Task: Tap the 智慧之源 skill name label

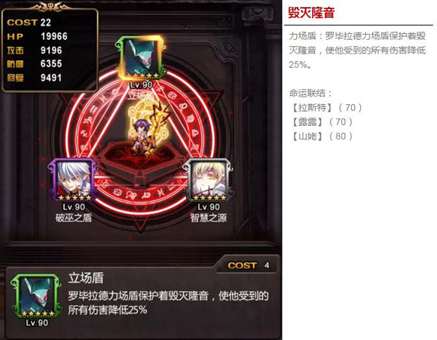Action: pyautogui.click(x=209, y=218)
